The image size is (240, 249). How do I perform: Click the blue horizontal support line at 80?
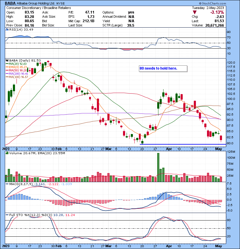[x=183, y=144]
